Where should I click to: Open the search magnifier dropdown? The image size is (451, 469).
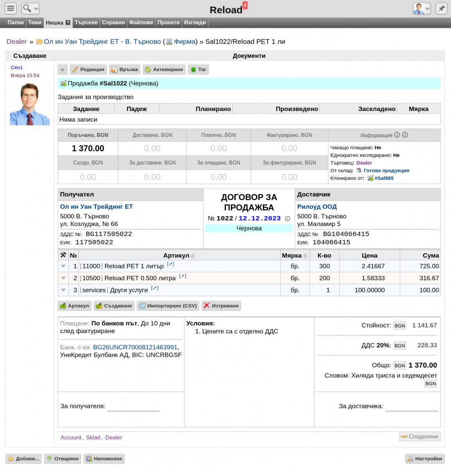(30, 8)
